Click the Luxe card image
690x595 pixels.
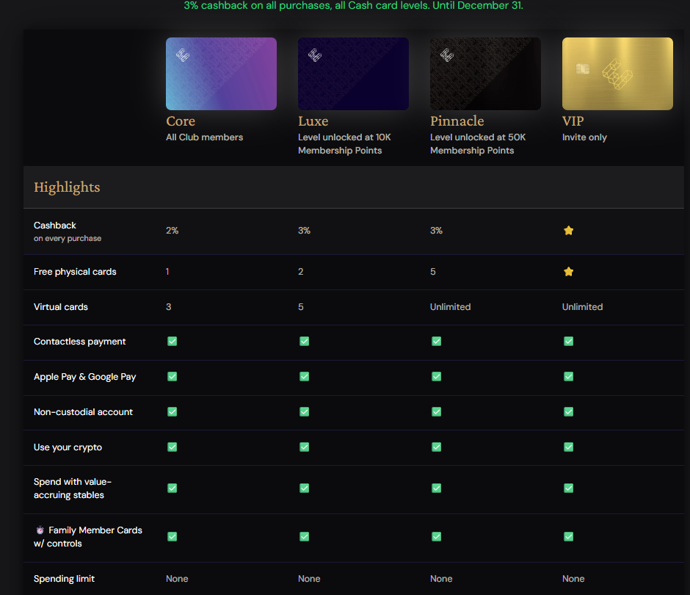tap(353, 73)
